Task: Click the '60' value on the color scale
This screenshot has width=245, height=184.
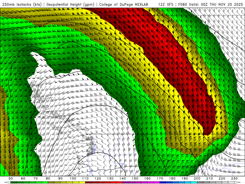Action: coord(23,178)
